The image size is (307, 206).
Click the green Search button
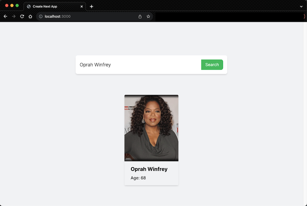click(212, 65)
